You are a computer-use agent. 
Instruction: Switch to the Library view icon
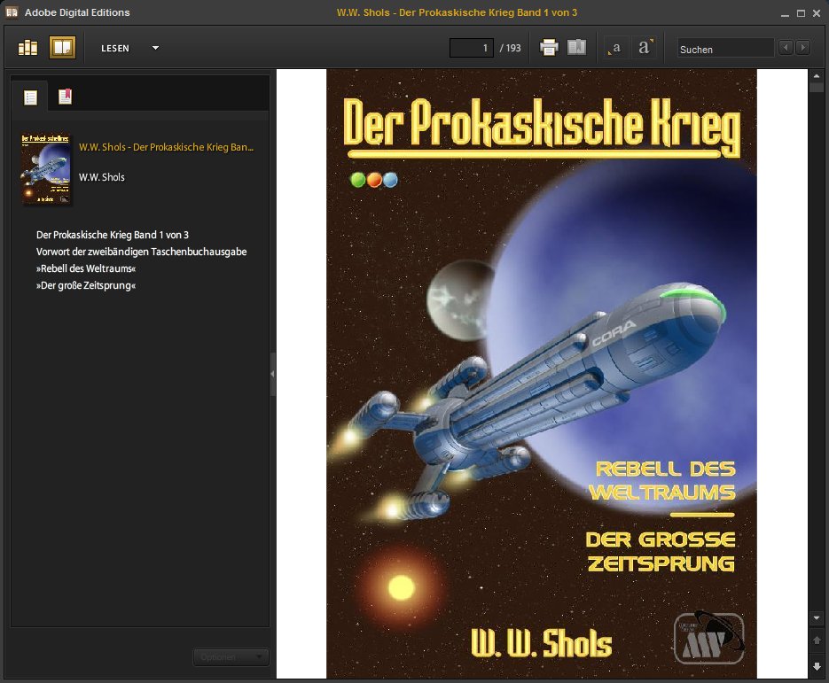[27, 48]
